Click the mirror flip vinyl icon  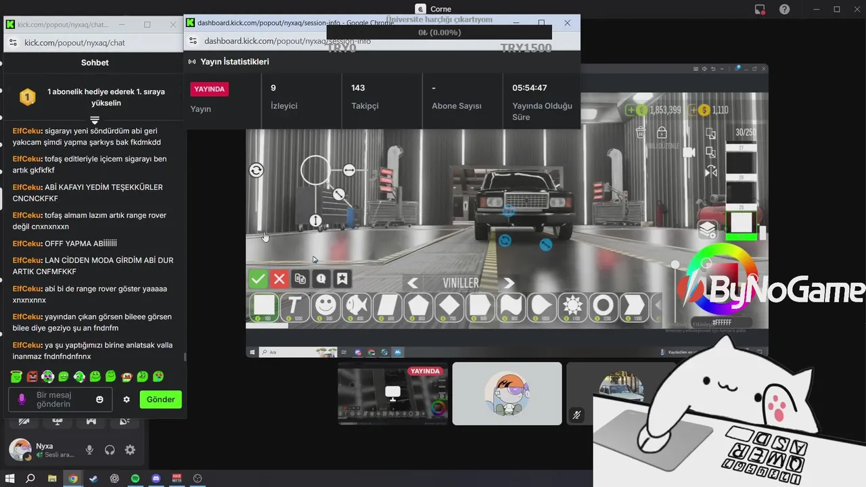click(x=710, y=172)
